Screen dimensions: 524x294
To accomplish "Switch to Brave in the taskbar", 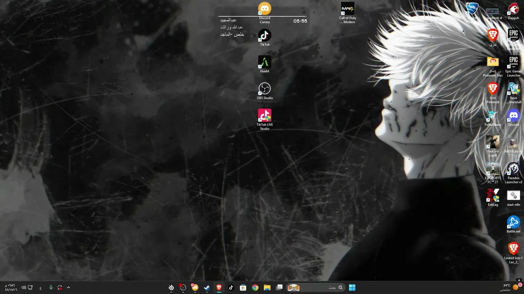I will (219, 287).
